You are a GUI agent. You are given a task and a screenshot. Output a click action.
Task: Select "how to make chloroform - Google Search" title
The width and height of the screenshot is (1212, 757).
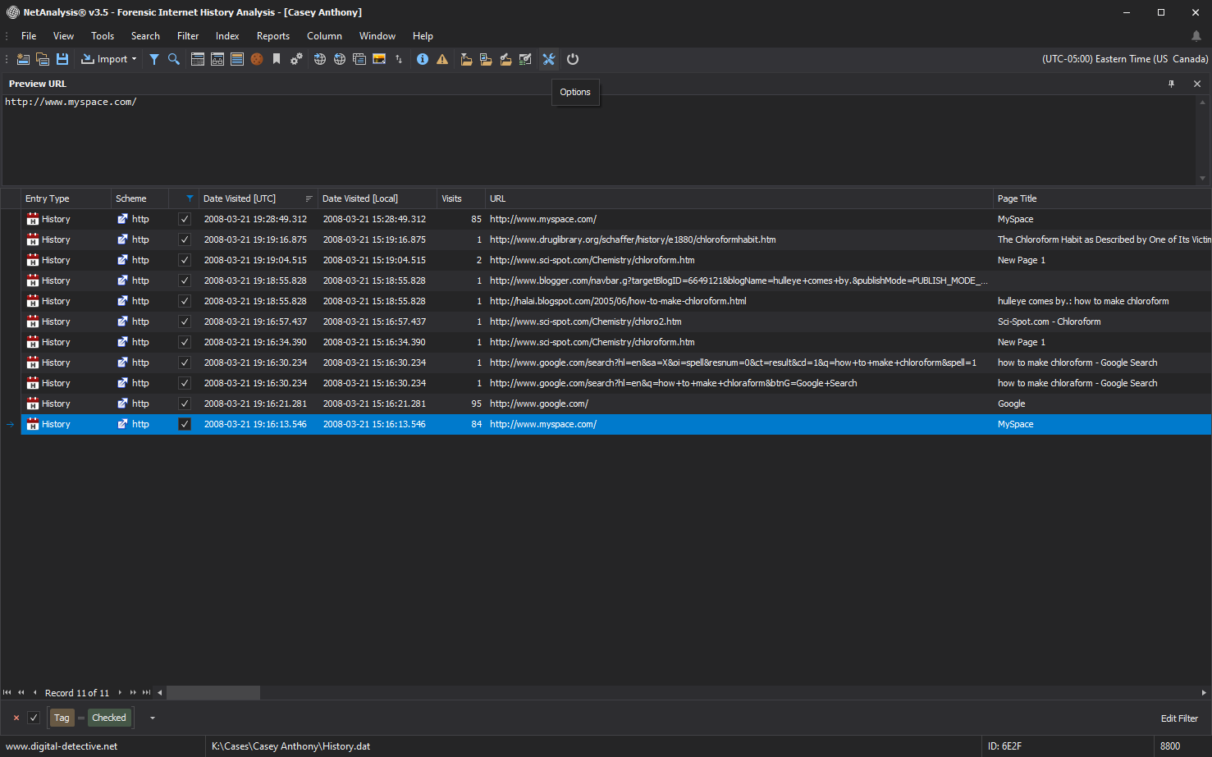(1077, 363)
